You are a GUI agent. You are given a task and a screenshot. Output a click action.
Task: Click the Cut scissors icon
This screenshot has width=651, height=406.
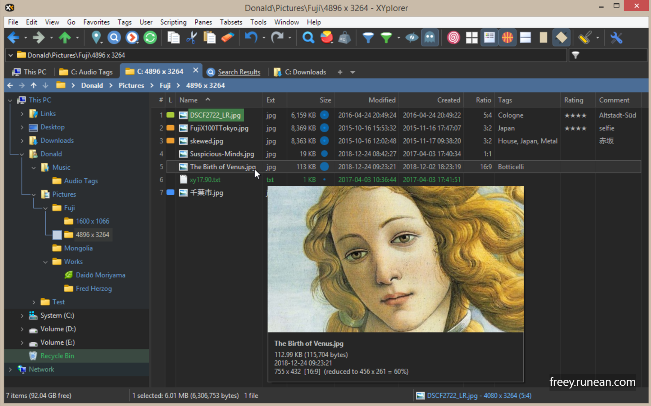tap(191, 37)
